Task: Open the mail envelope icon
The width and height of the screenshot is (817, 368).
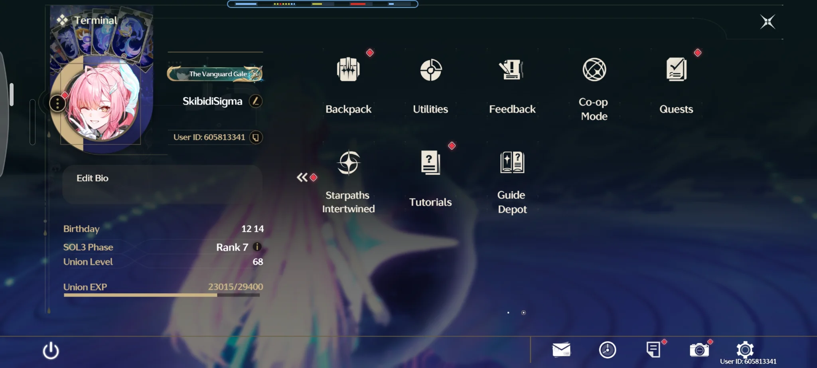Action: [561, 350]
